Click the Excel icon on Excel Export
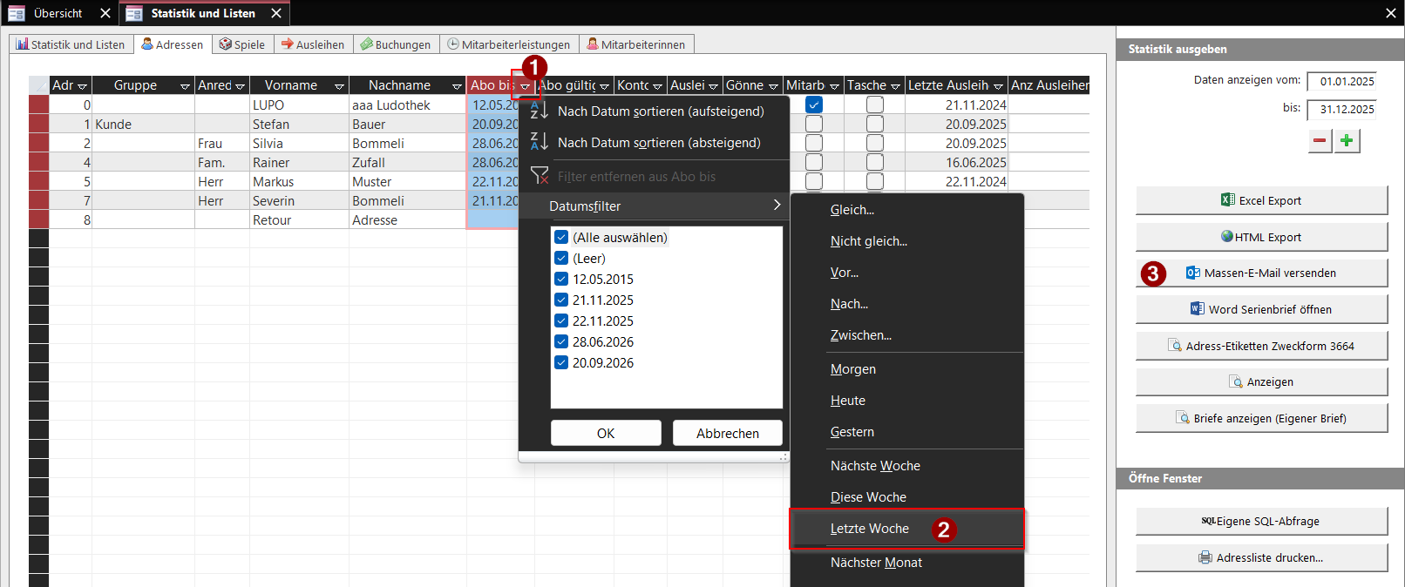Viewport: 1405px width, 587px height. click(1228, 200)
